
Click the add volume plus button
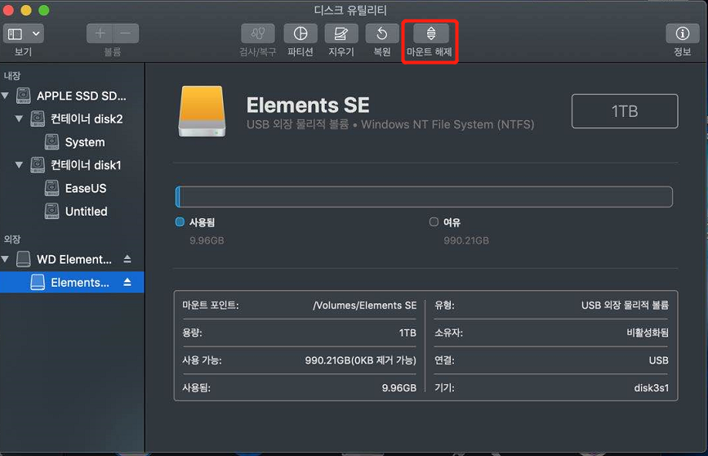pyautogui.click(x=100, y=33)
